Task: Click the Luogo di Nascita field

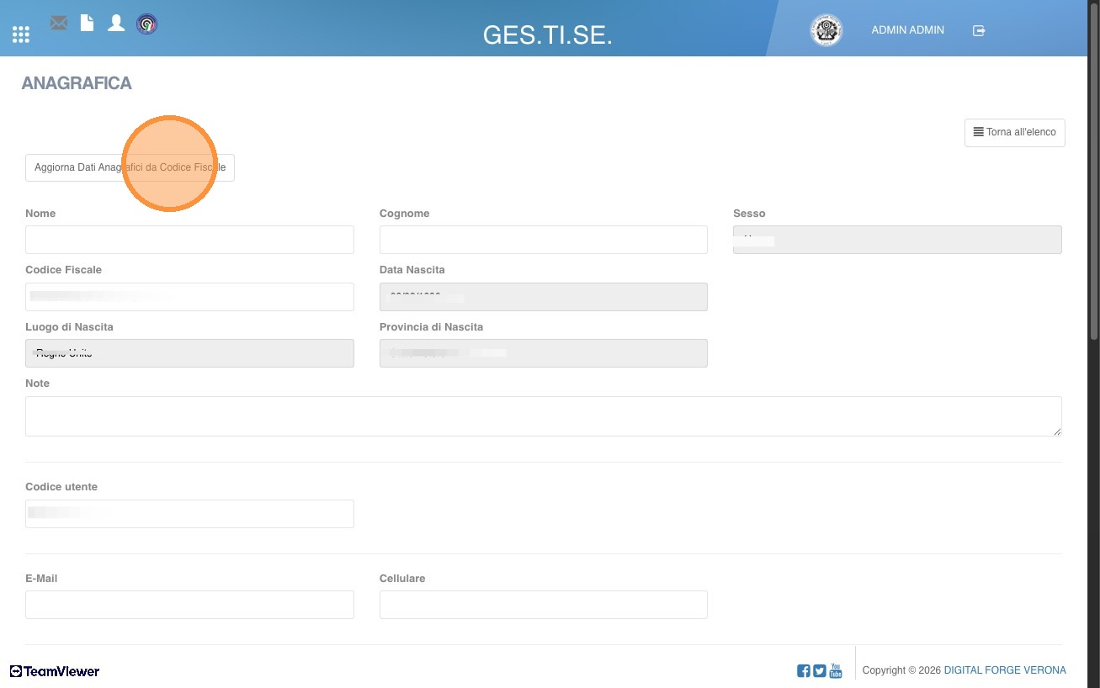Action: (x=189, y=353)
